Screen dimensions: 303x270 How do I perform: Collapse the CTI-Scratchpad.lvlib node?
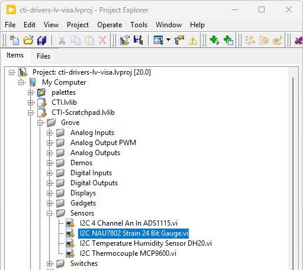[31, 112]
